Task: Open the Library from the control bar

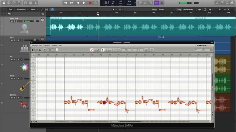Action: pyautogui.click(x=4, y=3)
